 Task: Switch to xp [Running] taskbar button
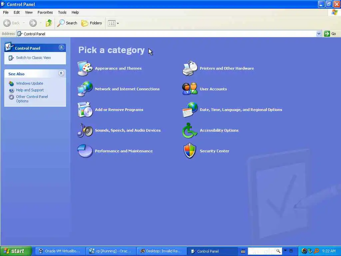(111, 251)
